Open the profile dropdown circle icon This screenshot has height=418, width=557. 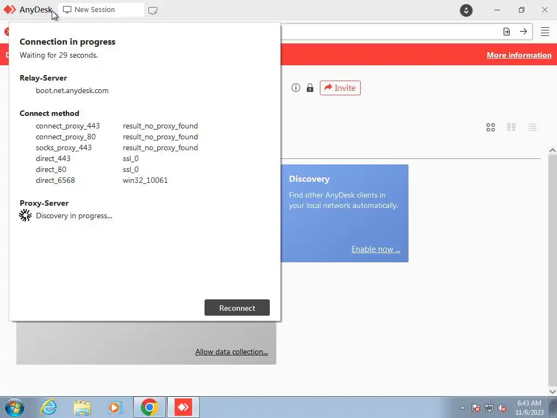(466, 10)
